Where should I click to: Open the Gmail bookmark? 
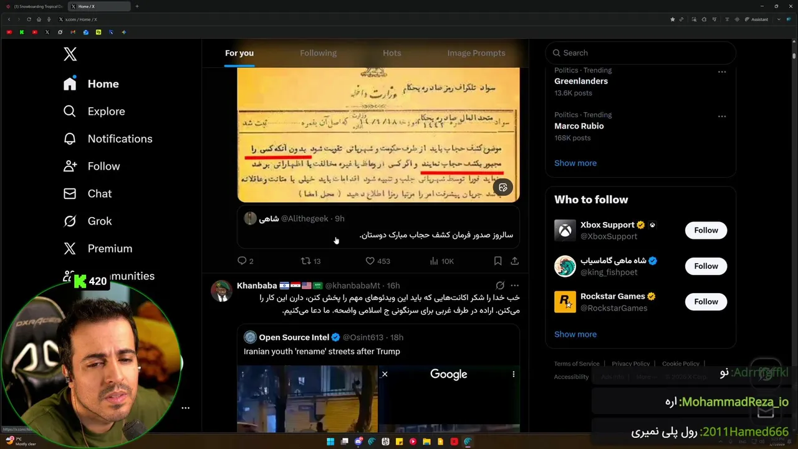[73, 32]
